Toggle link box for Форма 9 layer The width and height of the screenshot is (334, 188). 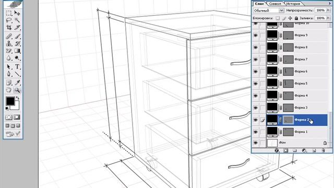[x=263, y=35]
